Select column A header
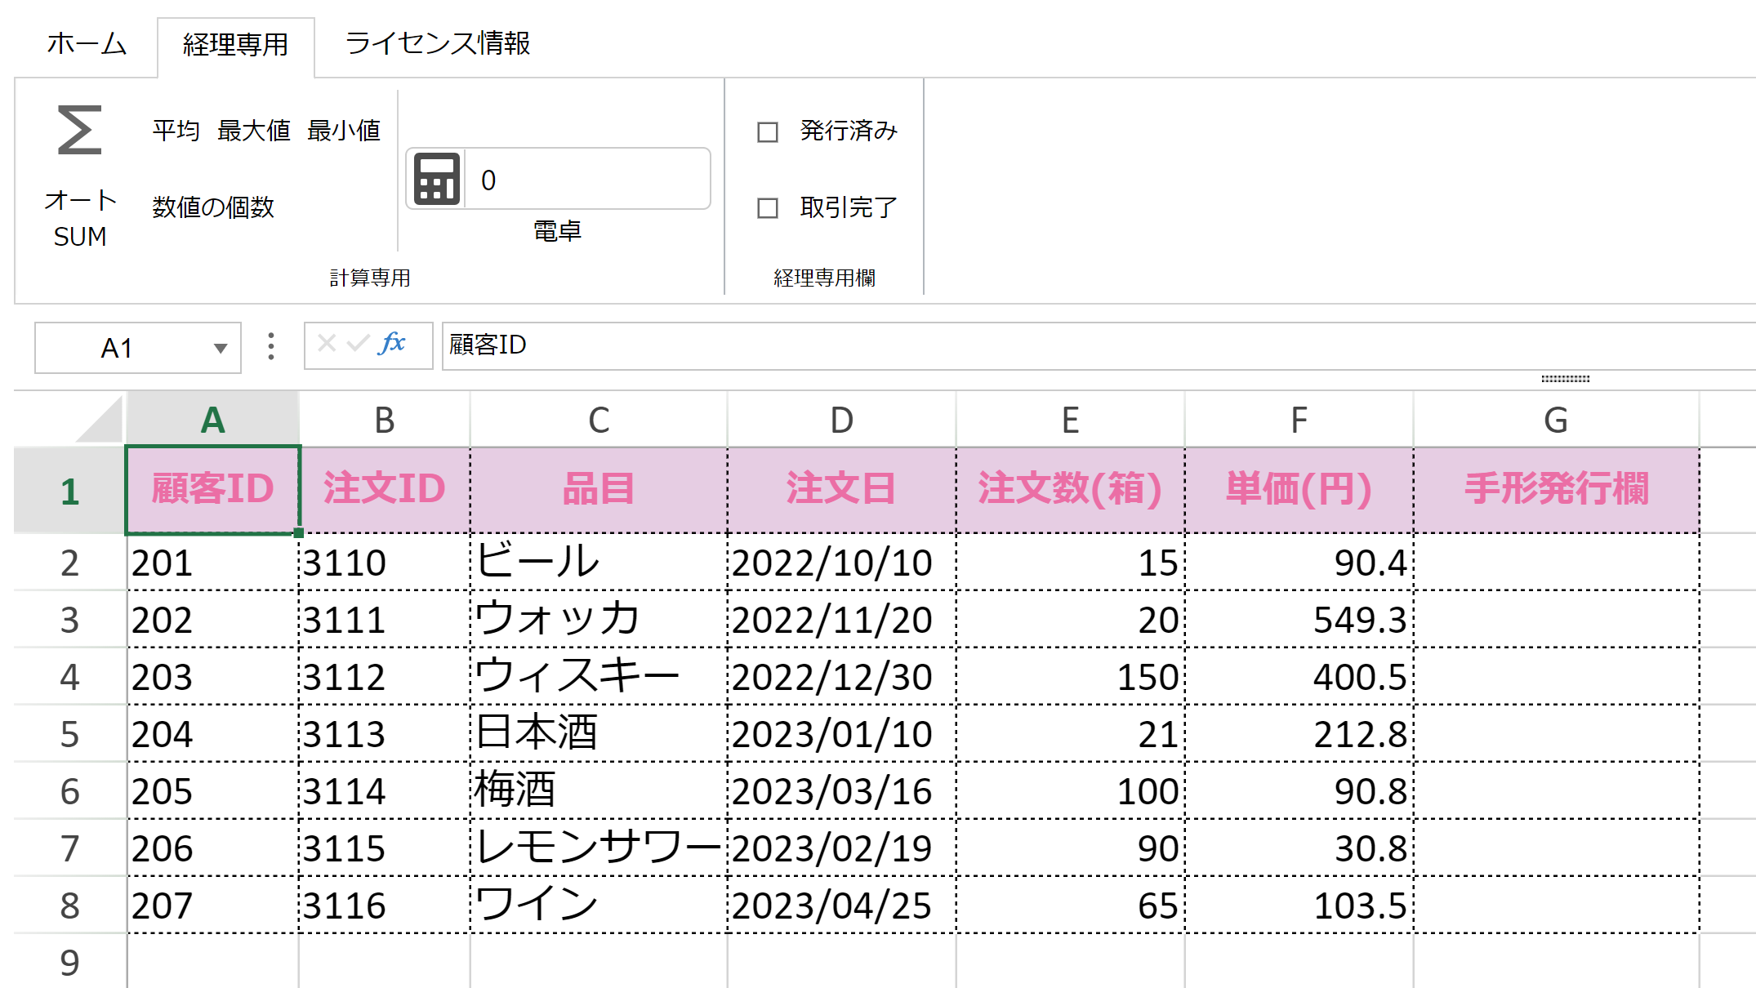 pos(213,420)
